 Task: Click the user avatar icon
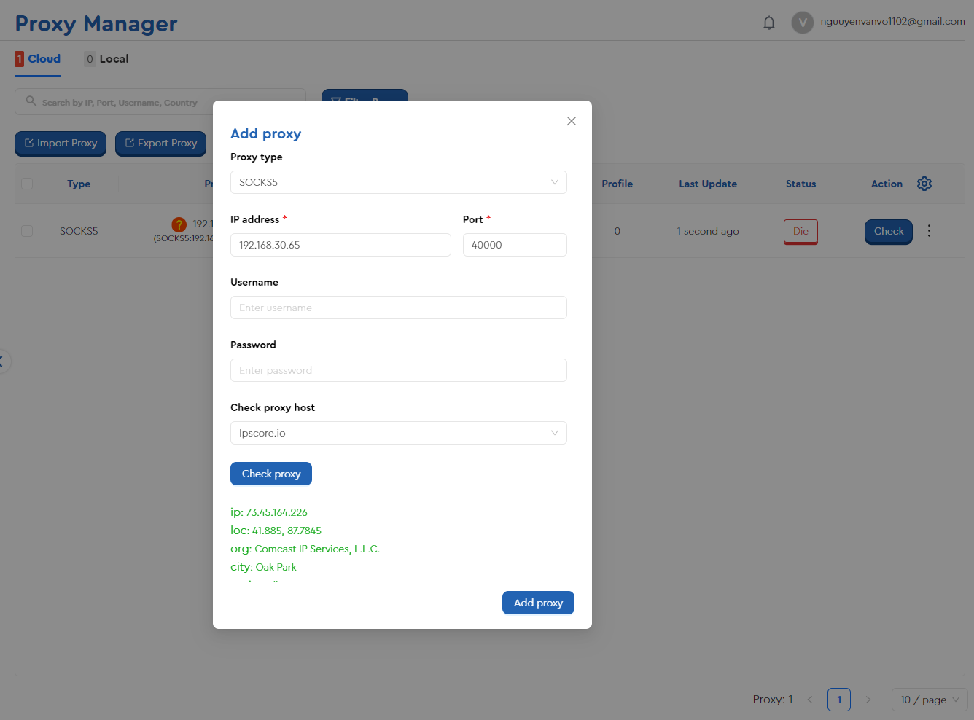click(802, 23)
